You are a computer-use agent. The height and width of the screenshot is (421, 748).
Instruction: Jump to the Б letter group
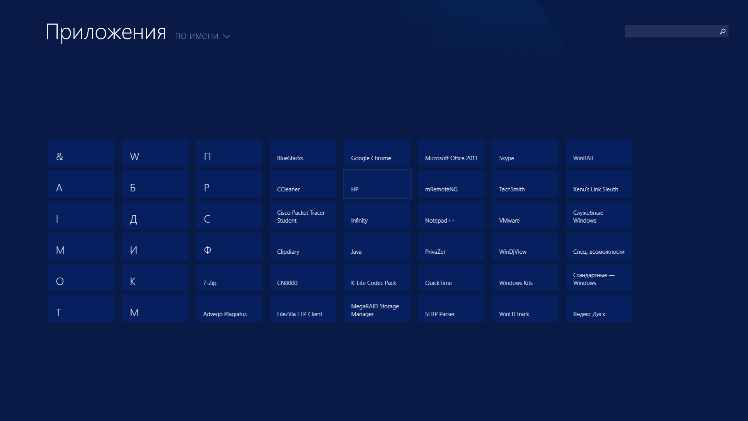155,184
